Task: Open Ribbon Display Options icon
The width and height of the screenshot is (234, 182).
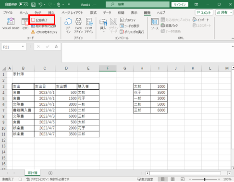Action: click(196, 4)
